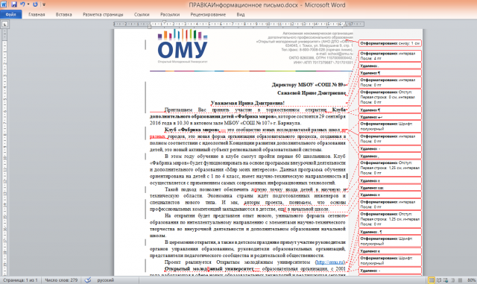
Task: Click bold text 'Клуб «Фабрика миров»' starting the paragraph
Action: [x=192, y=130]
